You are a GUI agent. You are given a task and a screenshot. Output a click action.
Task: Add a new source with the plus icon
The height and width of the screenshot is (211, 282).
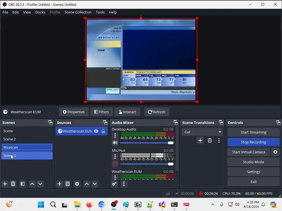click(59, 184)
